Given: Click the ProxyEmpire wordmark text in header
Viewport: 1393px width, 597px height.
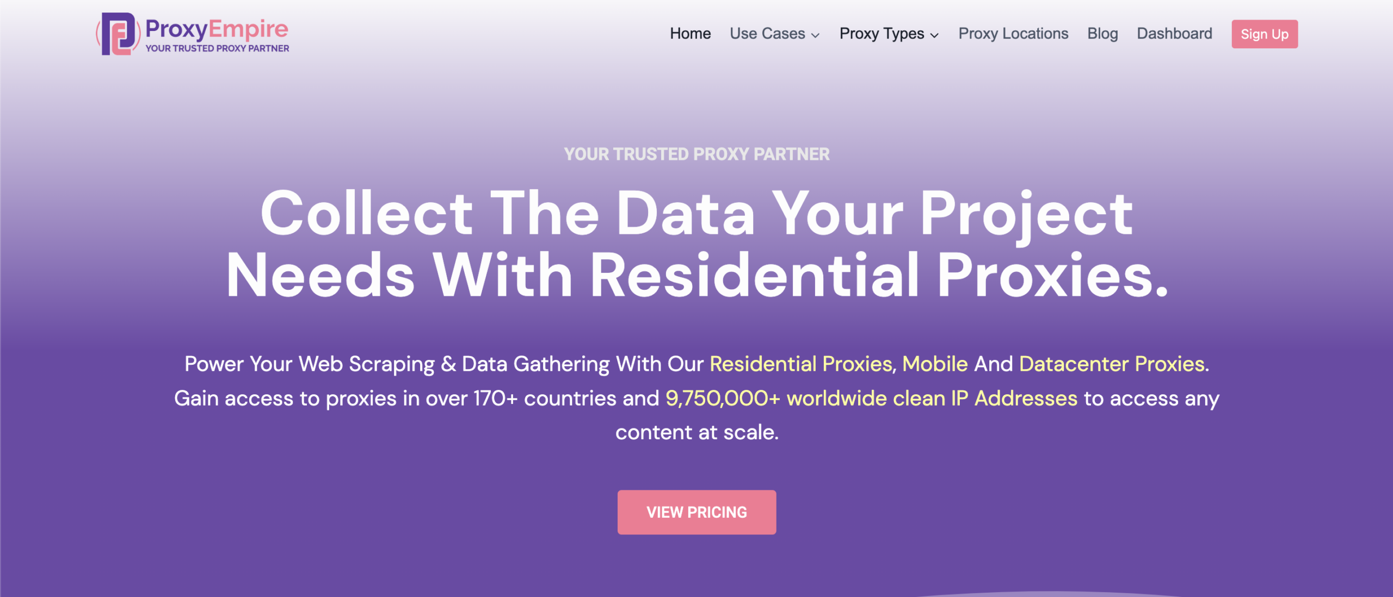Looking at the screenshot, I should click(217, 29).
